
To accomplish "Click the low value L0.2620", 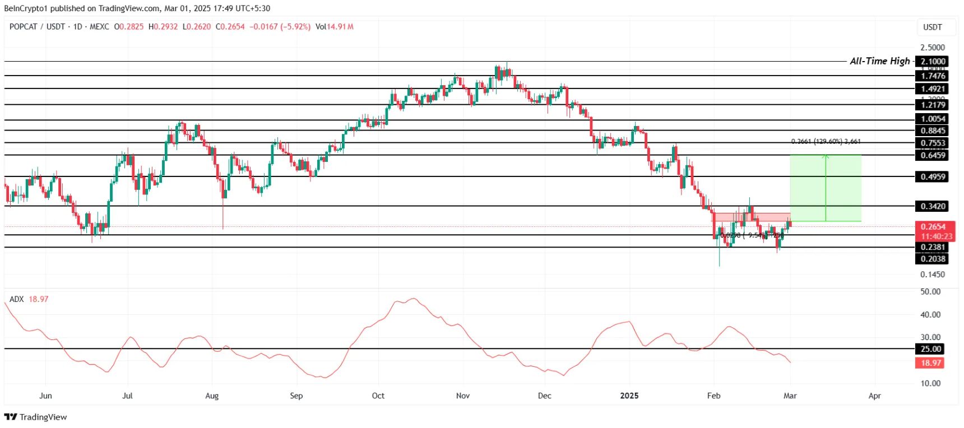I will (197, 26).
